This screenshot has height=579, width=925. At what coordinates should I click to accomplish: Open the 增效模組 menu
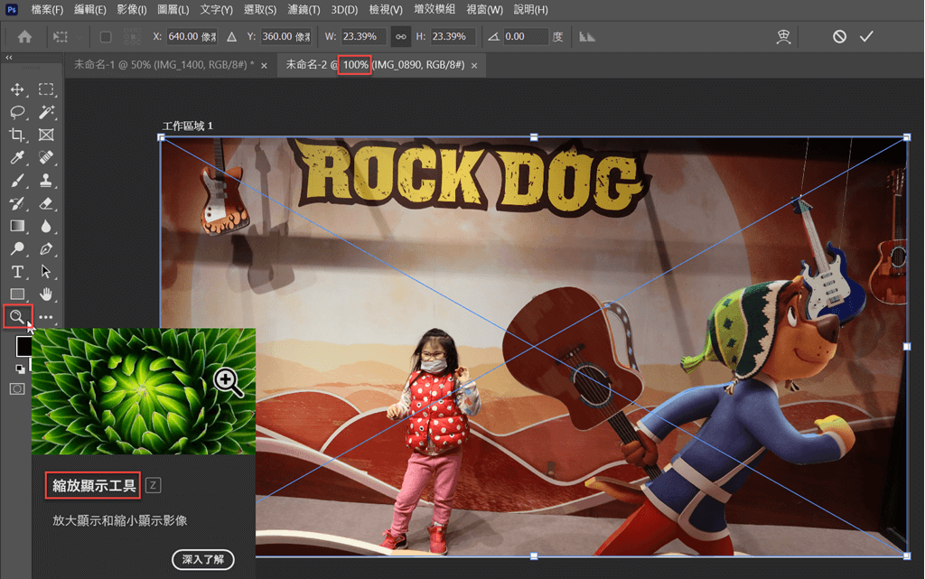point(434,9)
